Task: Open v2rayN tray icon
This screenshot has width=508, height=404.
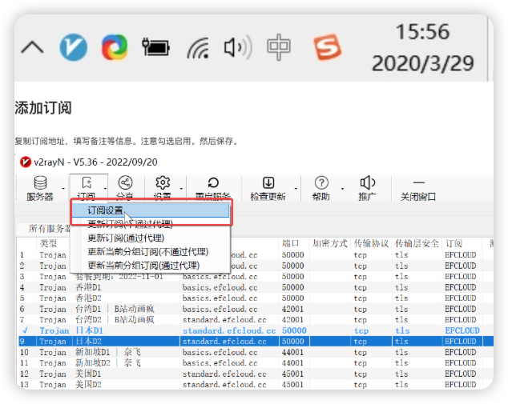Action: 74,47
